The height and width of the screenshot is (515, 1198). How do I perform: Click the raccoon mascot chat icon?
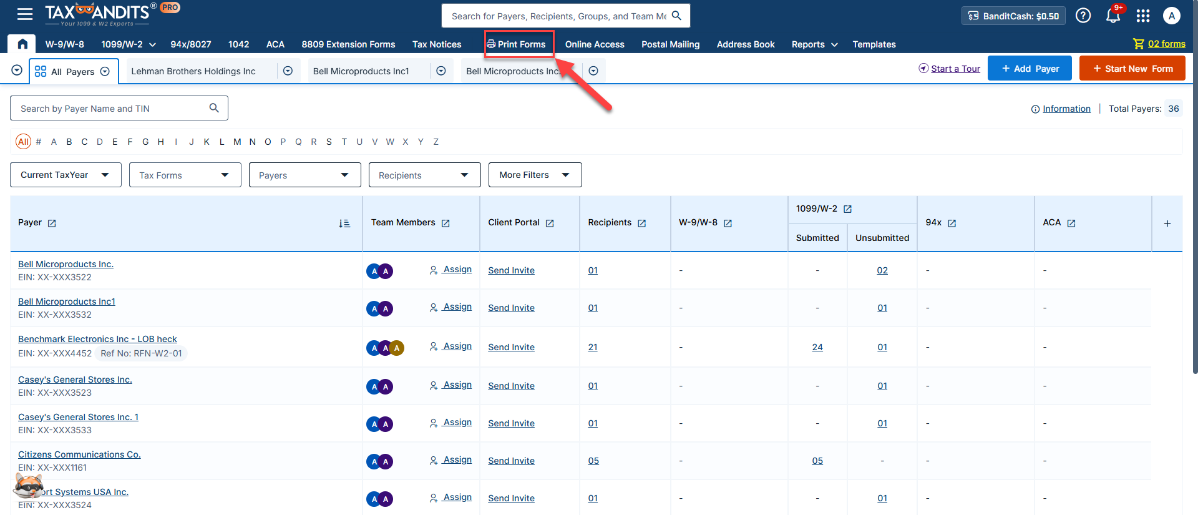28,486
